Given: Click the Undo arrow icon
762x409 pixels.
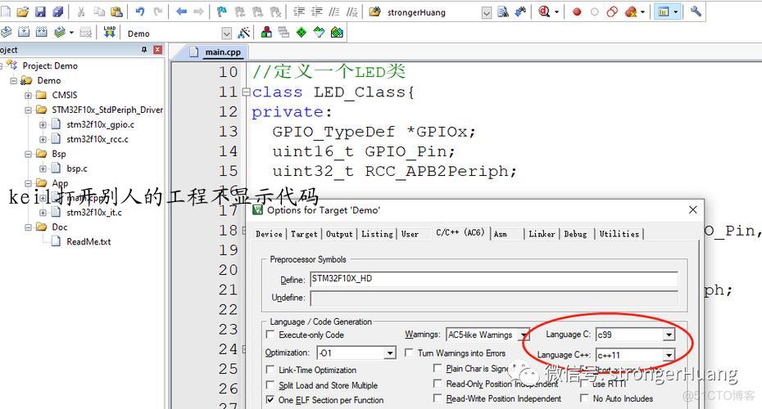Looking at the screenshot, I should coord(140,11).
